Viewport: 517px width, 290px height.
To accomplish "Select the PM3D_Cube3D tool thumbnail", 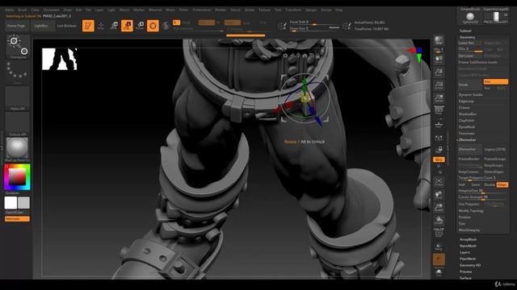I will click(x=495, y=17).
